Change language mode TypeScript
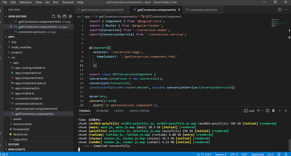This screenshot has width=291, height=156. click(x=258, y=154)
